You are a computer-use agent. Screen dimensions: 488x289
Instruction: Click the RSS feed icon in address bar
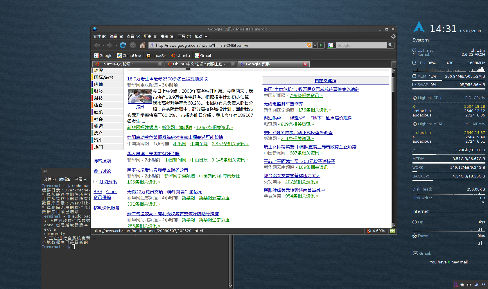308,45
